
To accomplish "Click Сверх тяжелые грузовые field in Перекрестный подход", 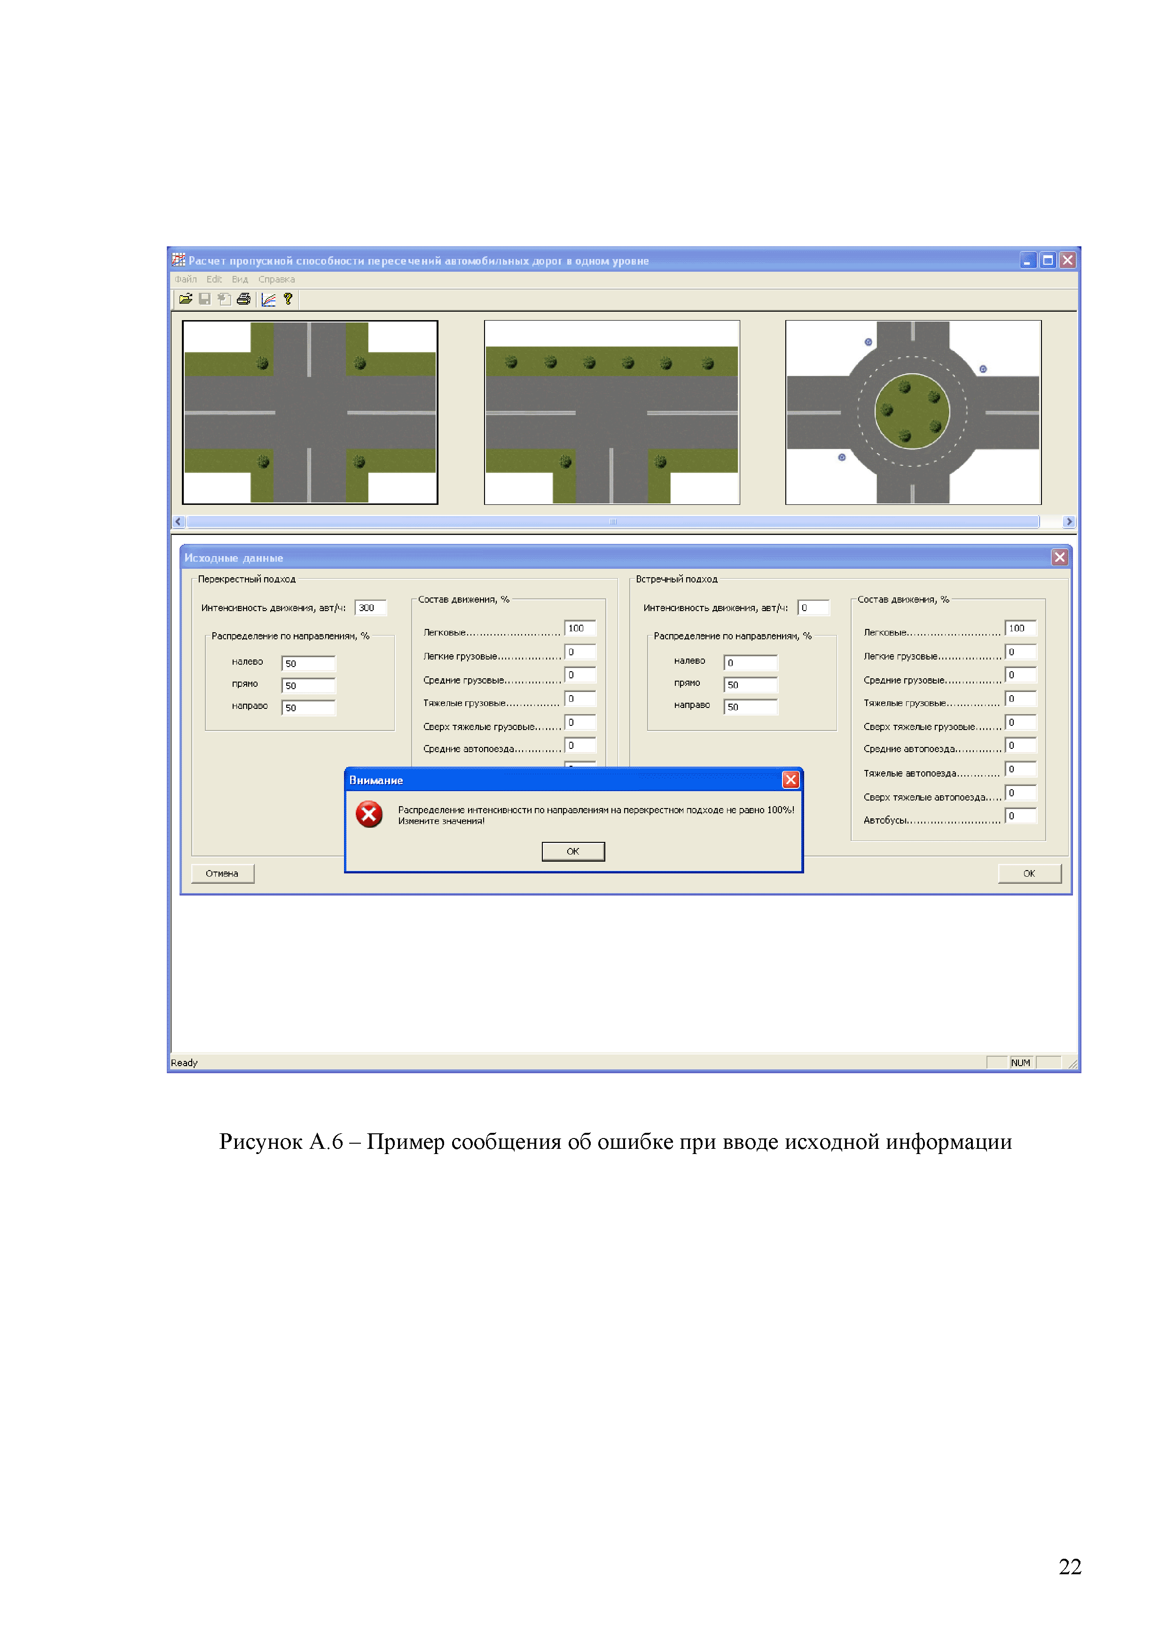I will [580, 722].
